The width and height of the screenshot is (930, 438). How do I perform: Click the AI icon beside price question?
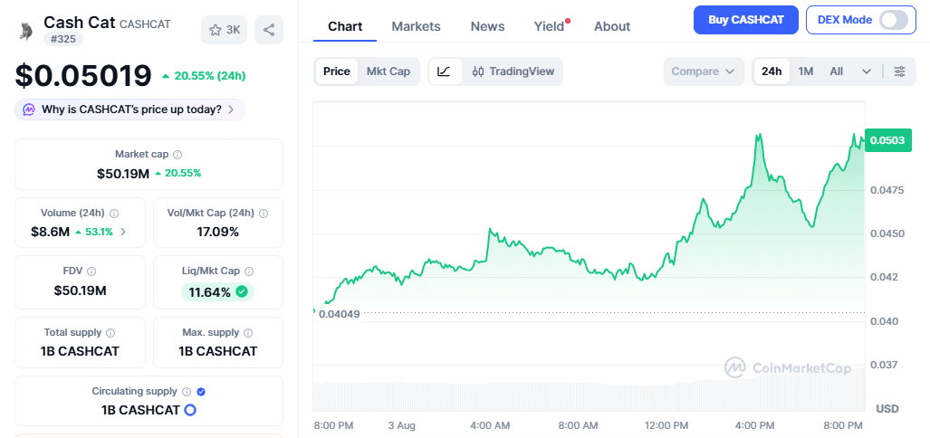point(28,109)
